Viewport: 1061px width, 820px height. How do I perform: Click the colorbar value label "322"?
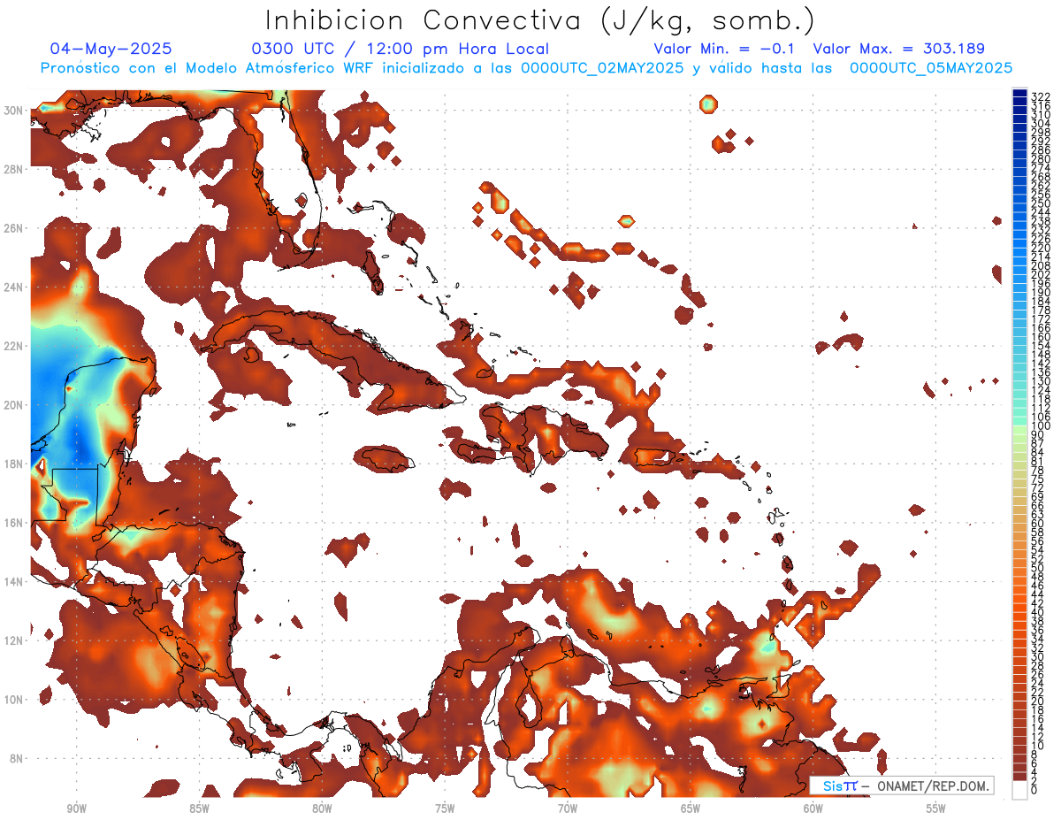[x=1040, y=96]
